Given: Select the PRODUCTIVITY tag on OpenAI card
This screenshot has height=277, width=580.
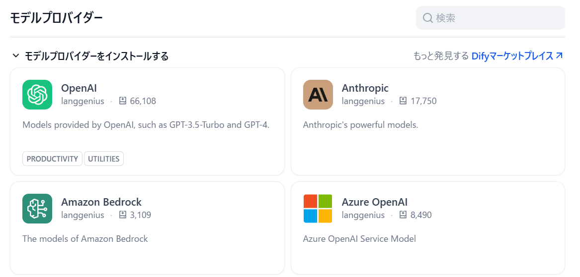Looking at the screenshot, I should click(x=52, y=159).
